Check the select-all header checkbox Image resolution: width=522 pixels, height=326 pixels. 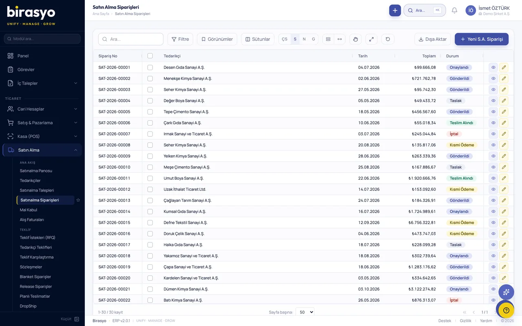point(150,56)
